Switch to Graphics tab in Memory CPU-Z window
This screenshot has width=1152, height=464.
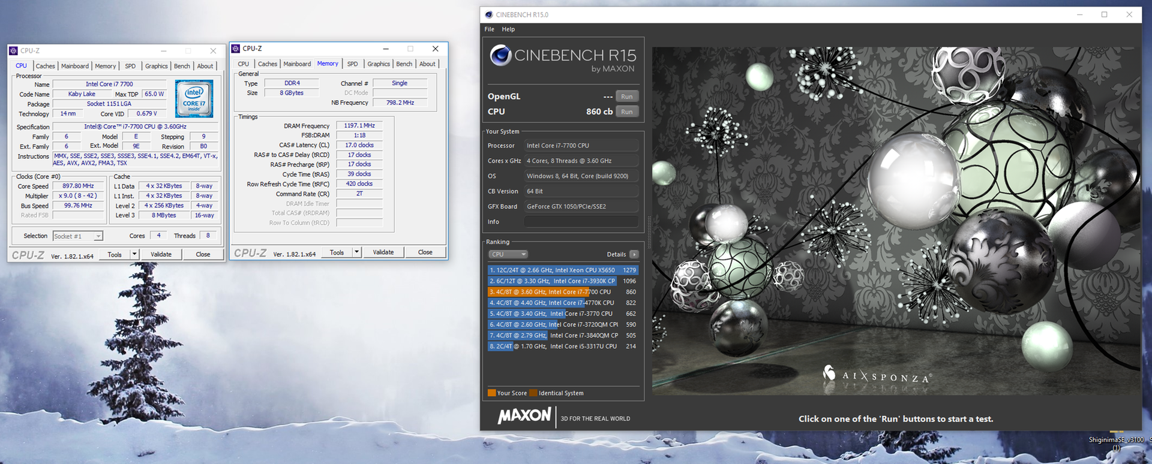point(379,64)
